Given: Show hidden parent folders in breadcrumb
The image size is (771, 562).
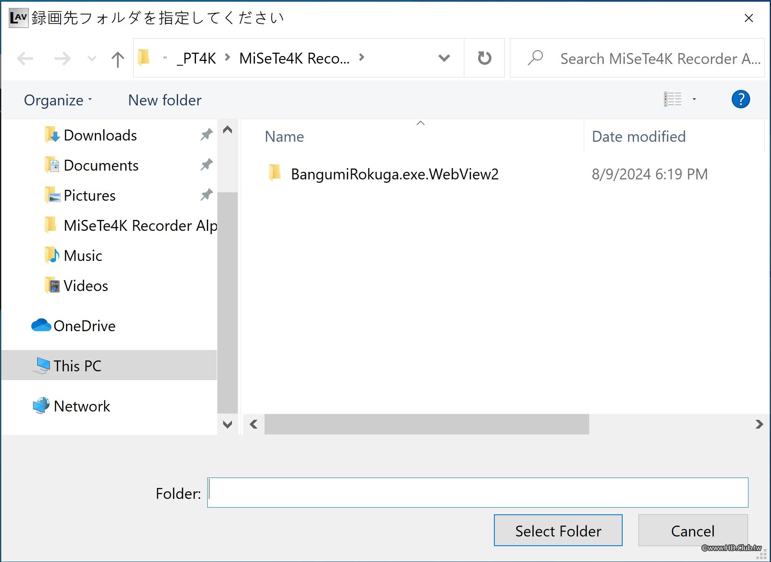Looking at the screenshot, I should [165, 58].
